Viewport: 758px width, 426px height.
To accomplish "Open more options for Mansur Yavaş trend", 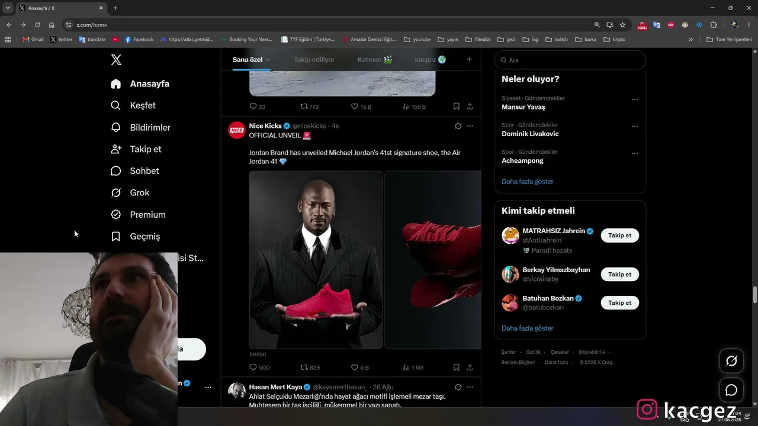I will [x=635, y=99].
